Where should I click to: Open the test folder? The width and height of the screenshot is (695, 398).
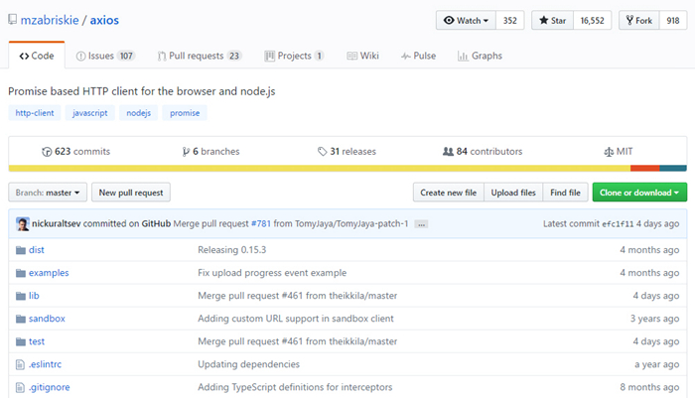[x=37, y=341]
